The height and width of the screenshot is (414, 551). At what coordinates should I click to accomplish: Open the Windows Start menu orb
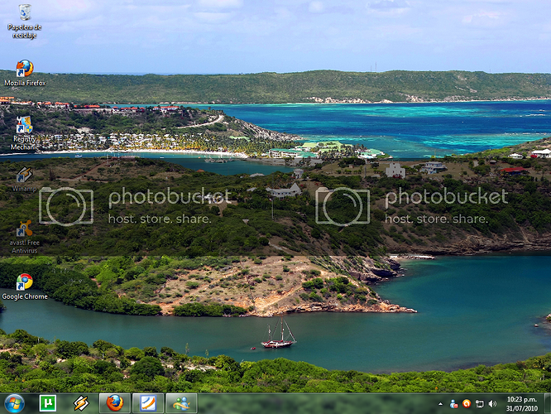(14, 403)
